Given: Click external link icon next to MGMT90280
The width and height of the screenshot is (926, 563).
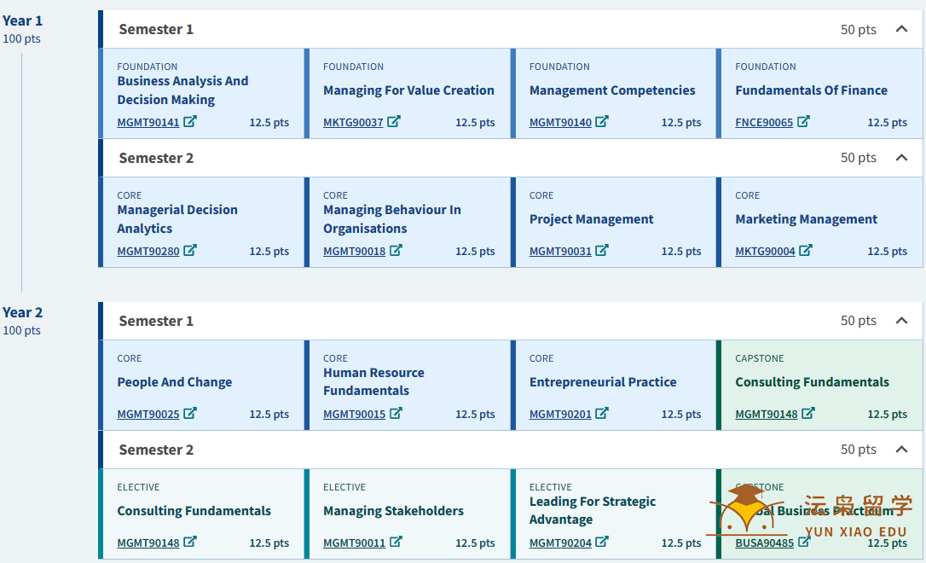Looking at the screenshot, I should pyautogui.click(x=189, y=251).
